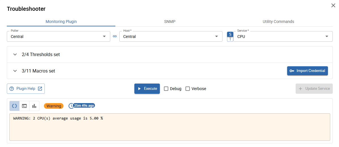Show the bar chart performance view
This screenshot has width=339, height=147.
[x=34, y=106]
